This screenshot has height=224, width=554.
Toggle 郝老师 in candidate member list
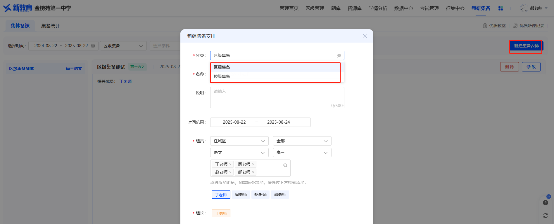point(280,195)
